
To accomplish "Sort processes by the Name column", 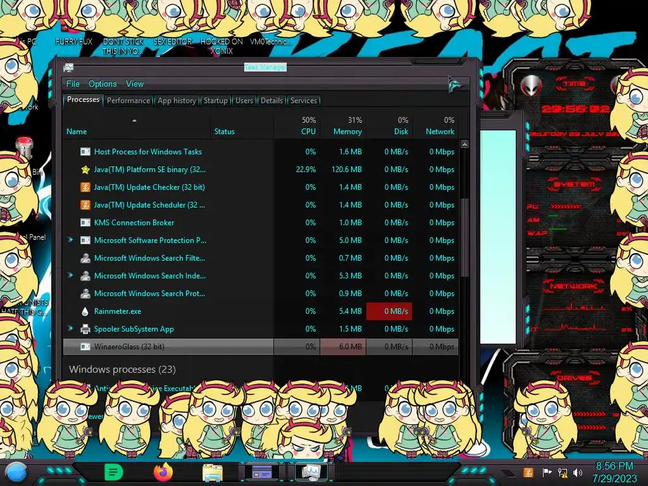I will click(x=137, y=126).
